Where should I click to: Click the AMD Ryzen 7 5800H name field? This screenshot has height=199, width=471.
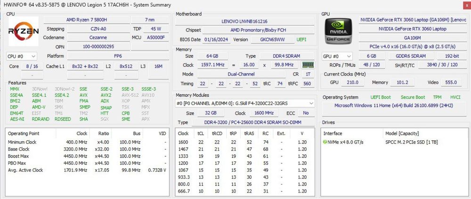point(87,20)
